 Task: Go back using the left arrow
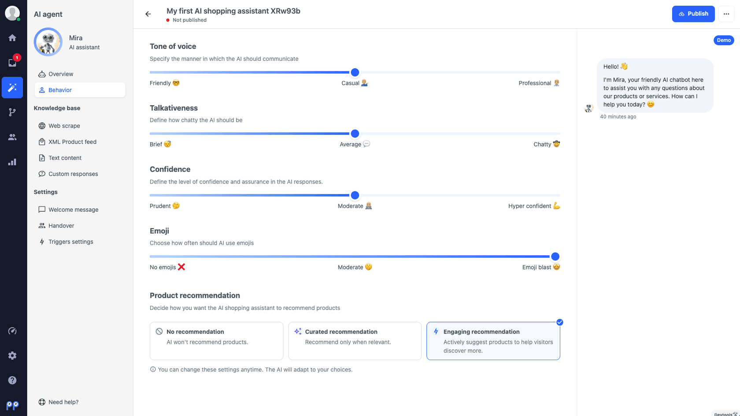point(148,14)
